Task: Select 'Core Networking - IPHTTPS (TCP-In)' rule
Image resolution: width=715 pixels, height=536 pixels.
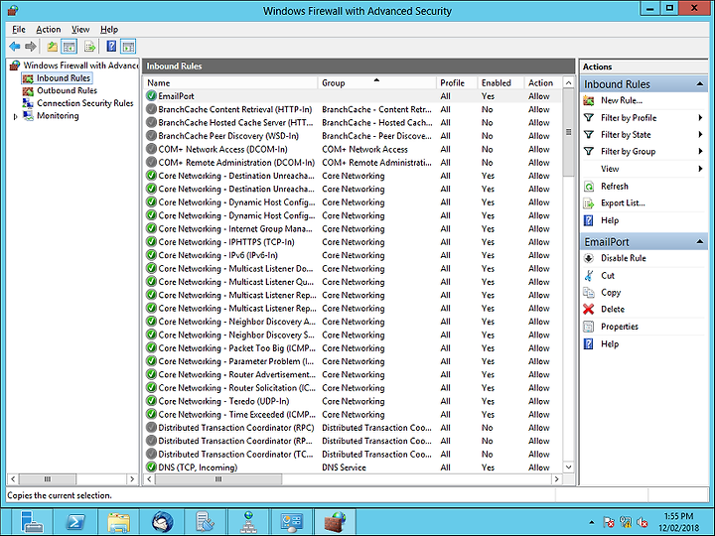Action: 354,242
